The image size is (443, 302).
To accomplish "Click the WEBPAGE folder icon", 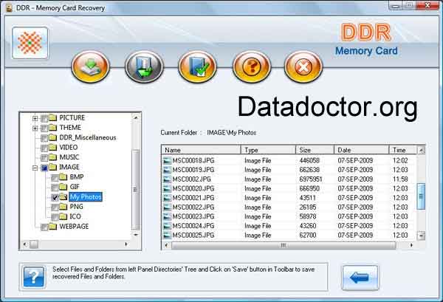I will pos(53,226).
